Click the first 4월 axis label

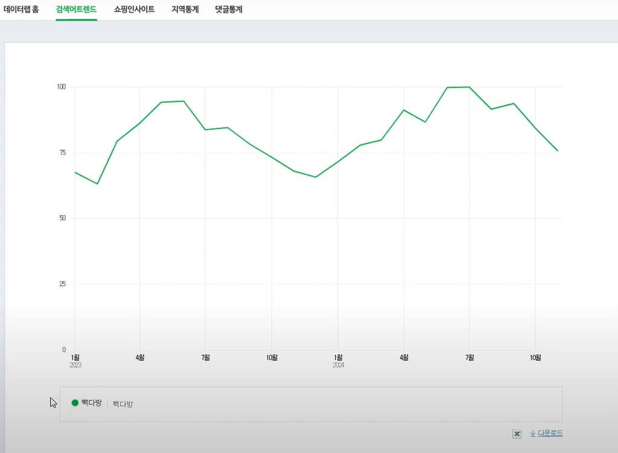tap(140, 357)
